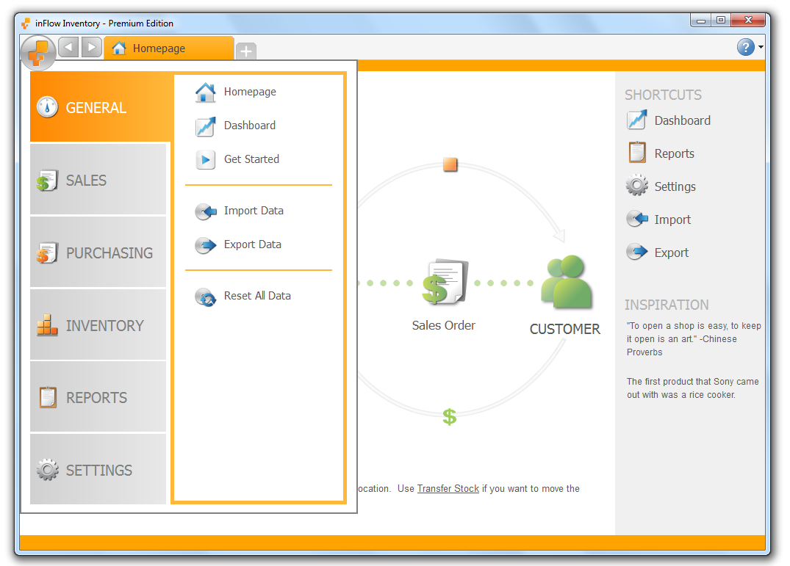The image size is (790, 566).
Task: Click the SALES dollar document icon
Action: pyautogui.click(x=47, y=180)
